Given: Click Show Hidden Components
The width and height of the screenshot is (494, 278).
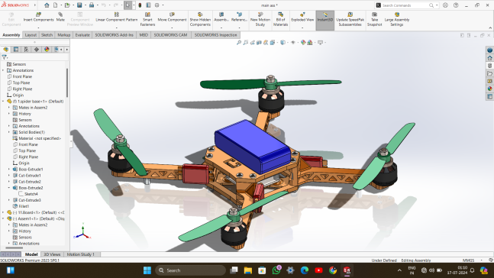Looking at the screenshot, I should click(x=200, y=19).
